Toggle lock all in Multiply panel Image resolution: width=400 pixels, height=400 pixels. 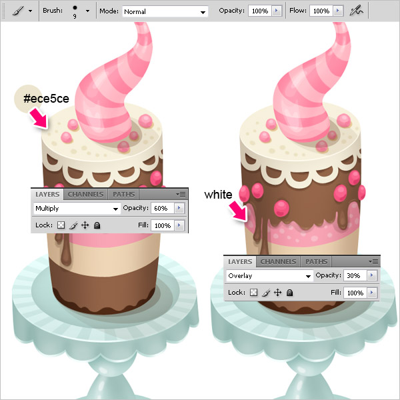pyautogui.click(x=97, y=225)
